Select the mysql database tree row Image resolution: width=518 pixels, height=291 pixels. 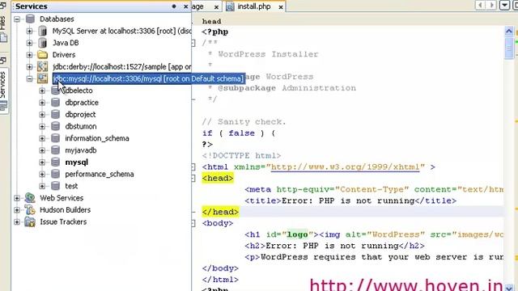click(x=77, y=162)
